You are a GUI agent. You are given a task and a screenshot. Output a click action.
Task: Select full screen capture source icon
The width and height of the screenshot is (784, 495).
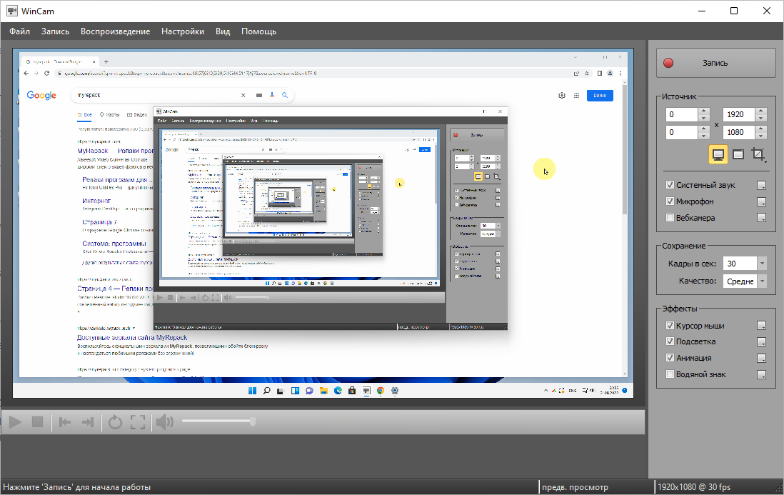[x=718, y=154]
